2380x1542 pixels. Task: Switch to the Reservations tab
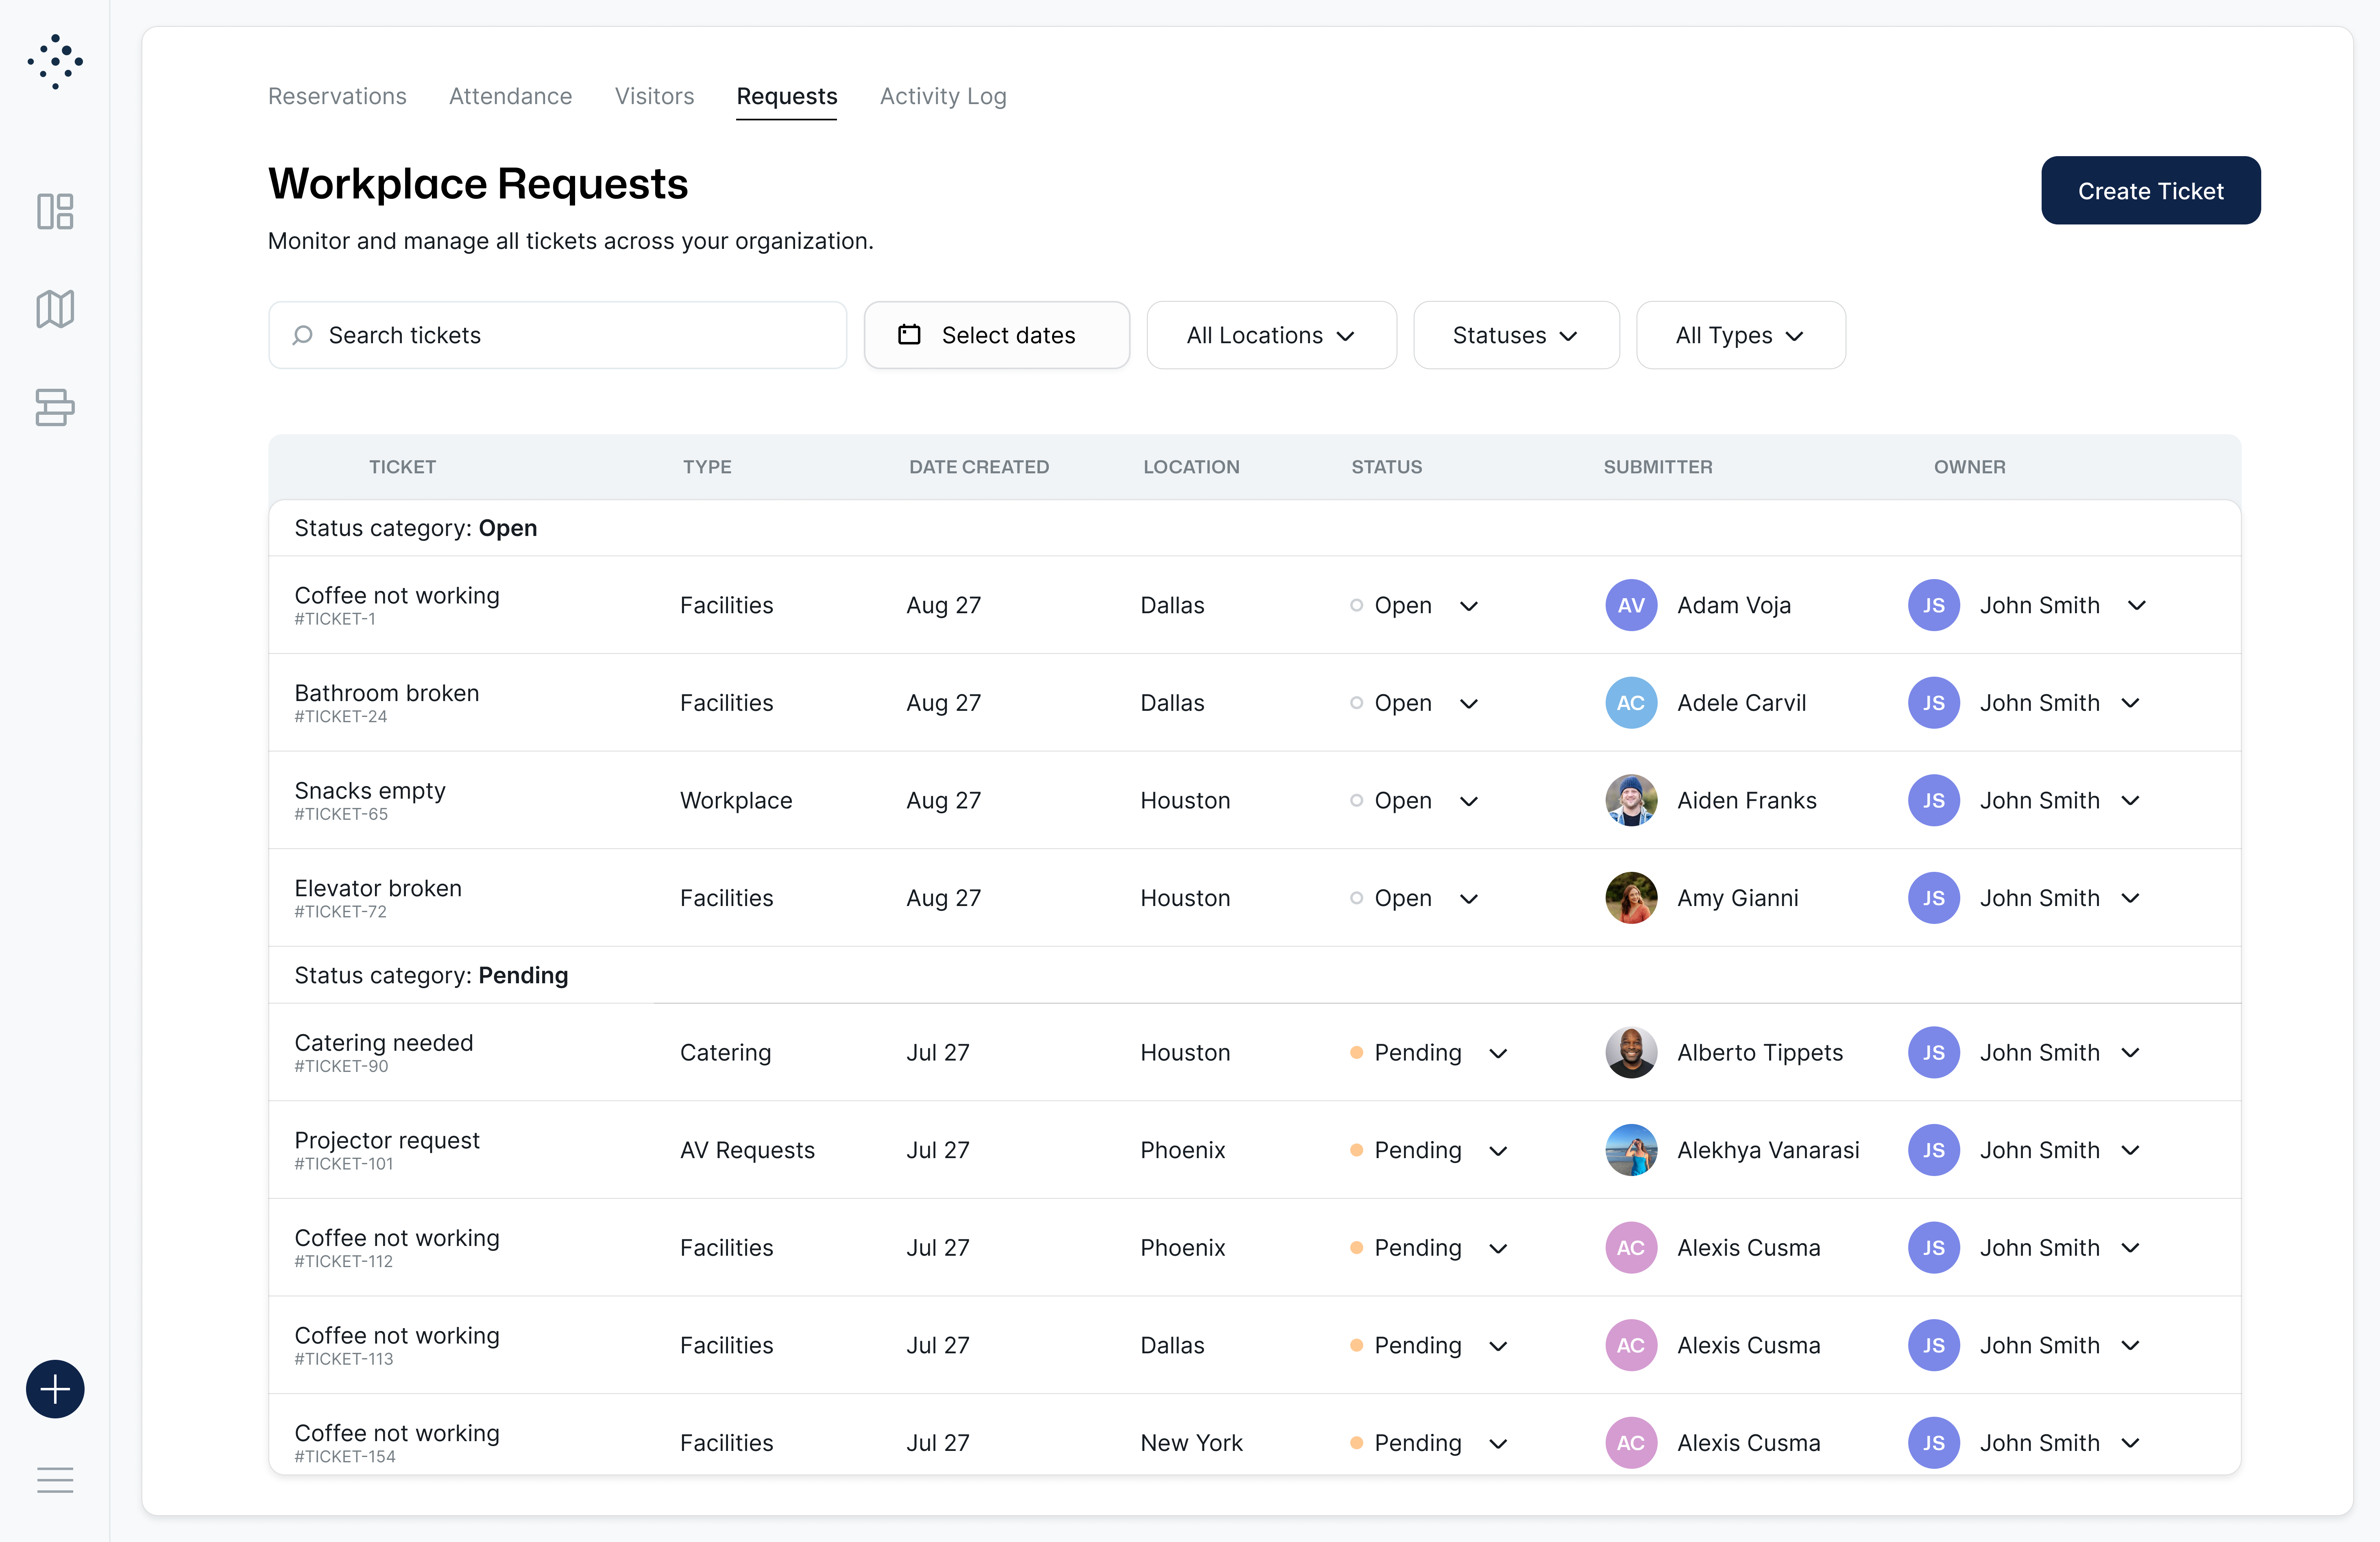point(337,96)
